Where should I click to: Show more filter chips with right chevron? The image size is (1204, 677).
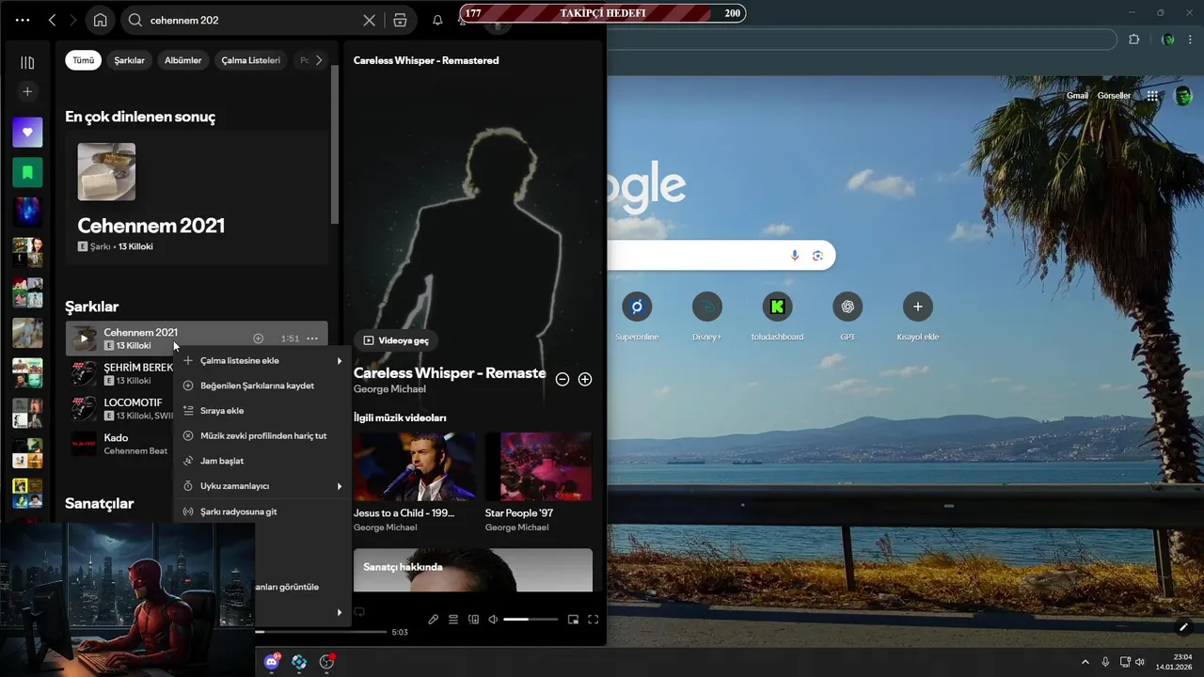[x=319, y=60]
